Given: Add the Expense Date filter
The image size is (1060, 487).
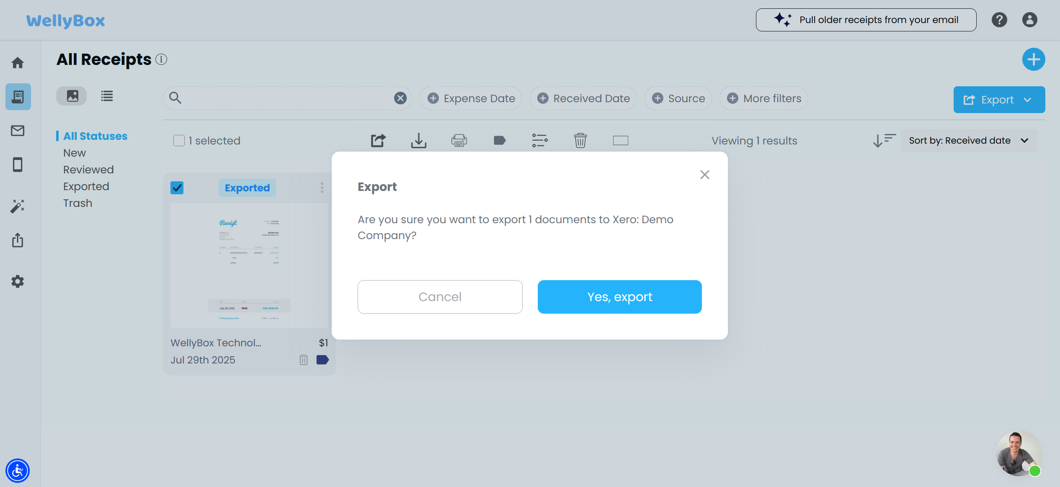Looking at the screenshot, I should [x=471, y=98].
